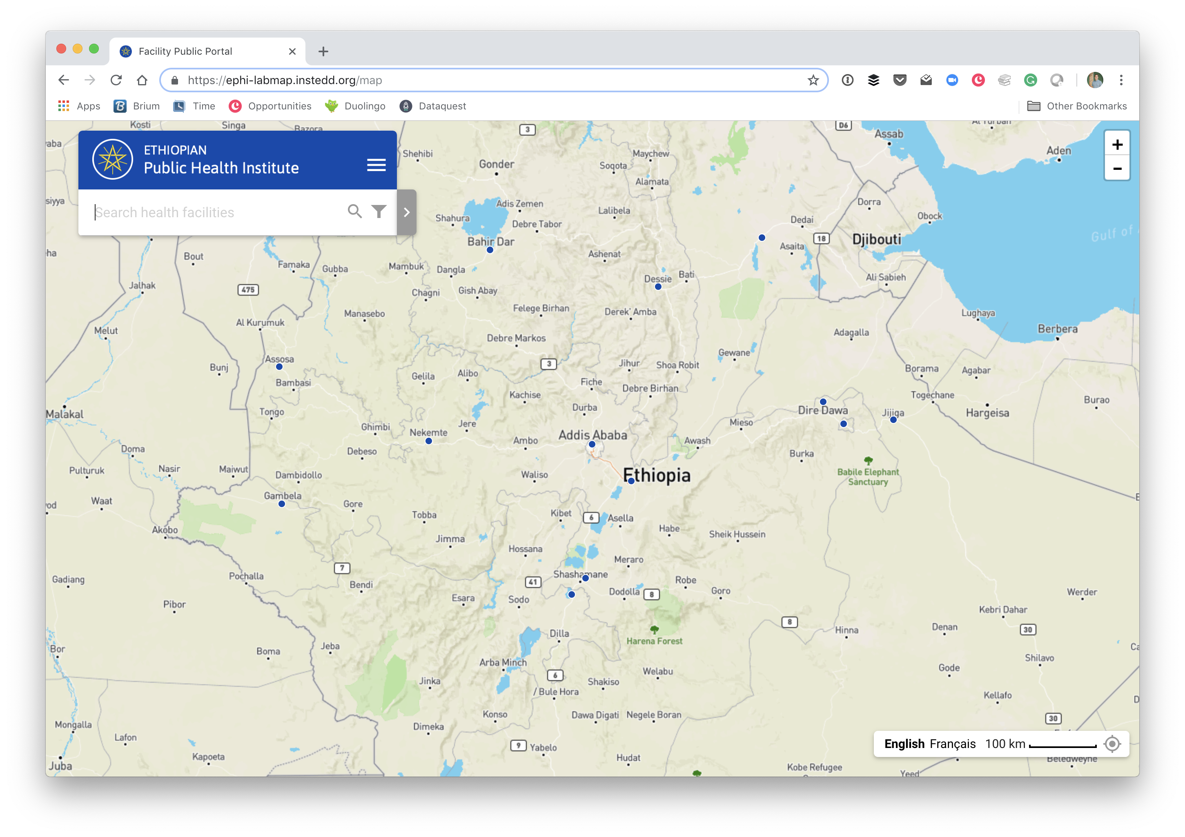Click the search magnifier icon
The image size is (1185, 837).
pos(354,211)
